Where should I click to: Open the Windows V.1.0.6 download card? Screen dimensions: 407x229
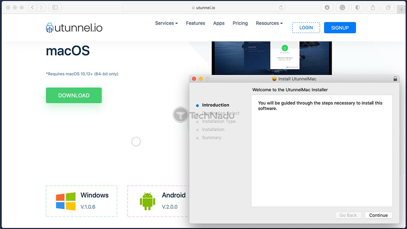click(81, 201)
